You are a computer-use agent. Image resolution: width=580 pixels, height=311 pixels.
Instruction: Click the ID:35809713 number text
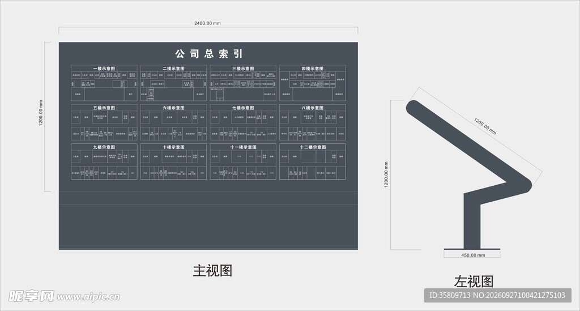pyautogui.click(x=450, y=296)
